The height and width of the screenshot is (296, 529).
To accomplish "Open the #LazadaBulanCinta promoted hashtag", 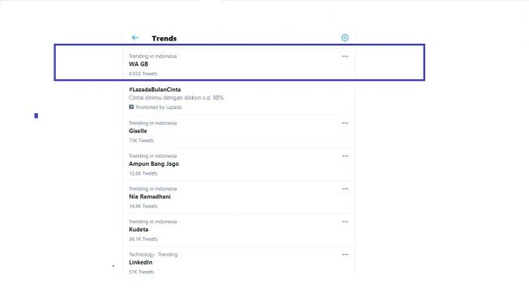I will click(155, 90).
